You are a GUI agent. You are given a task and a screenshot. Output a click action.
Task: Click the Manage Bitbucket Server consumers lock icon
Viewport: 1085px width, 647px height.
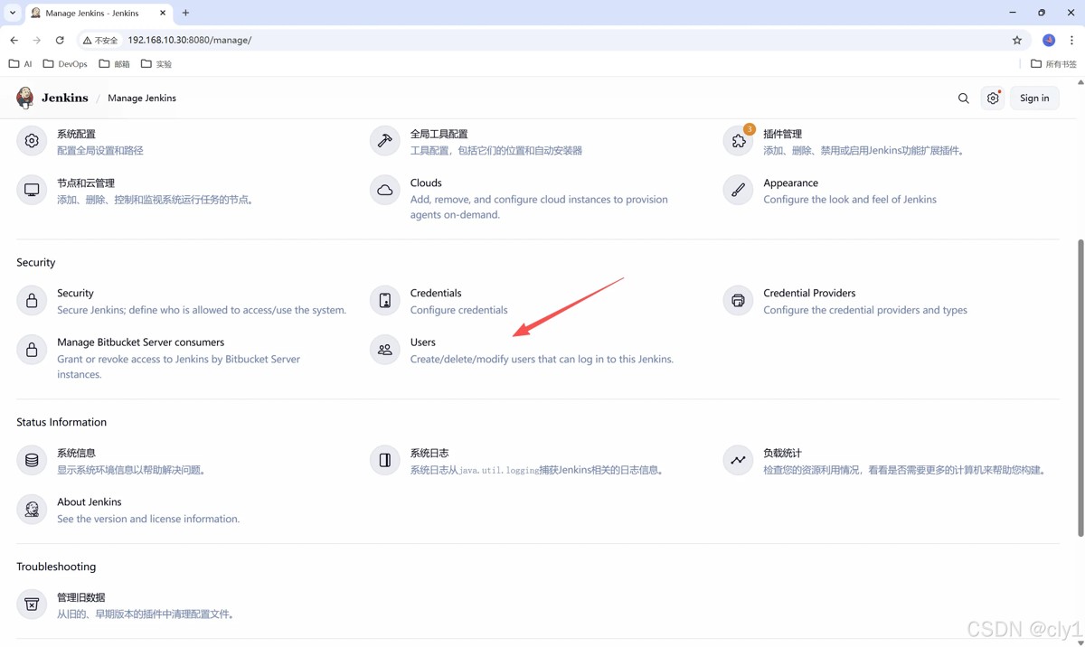32,350
